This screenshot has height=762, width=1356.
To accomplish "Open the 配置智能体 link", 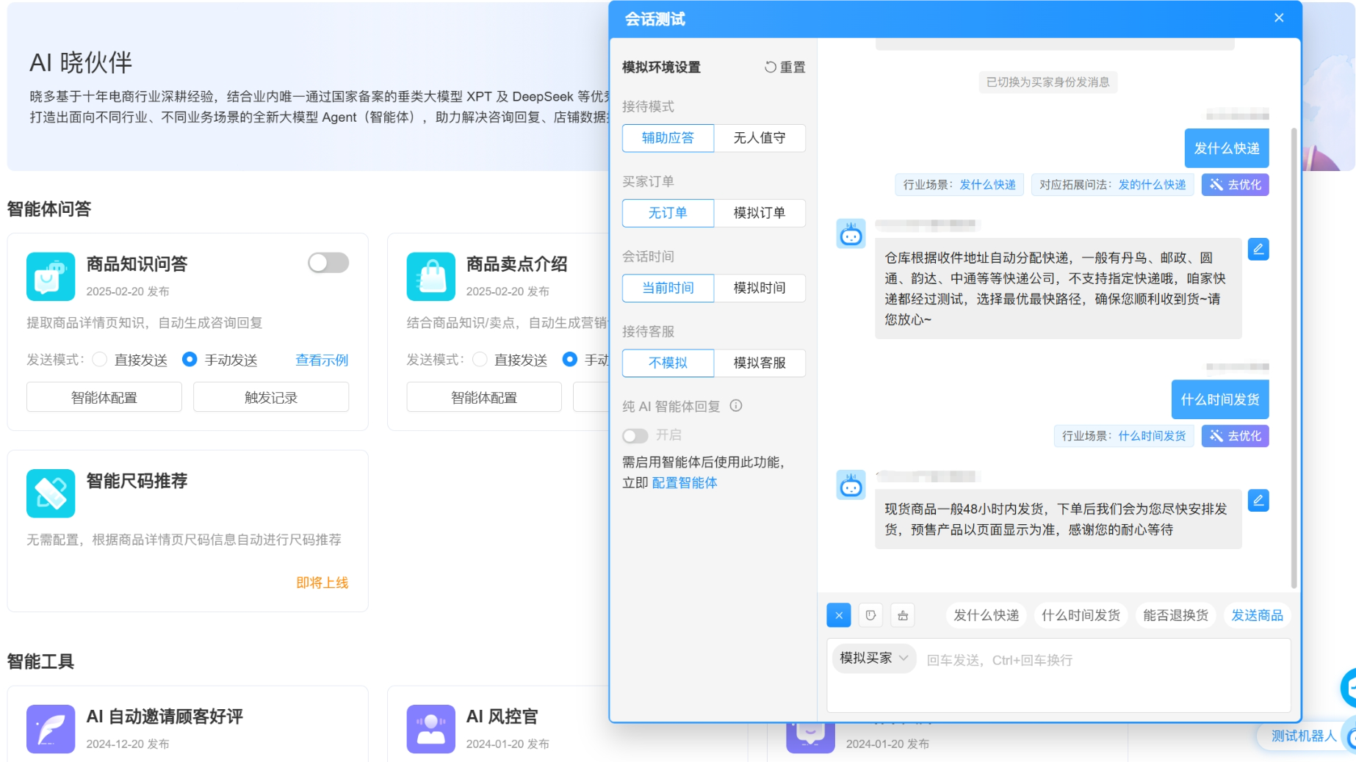I will tap(684, 483).
